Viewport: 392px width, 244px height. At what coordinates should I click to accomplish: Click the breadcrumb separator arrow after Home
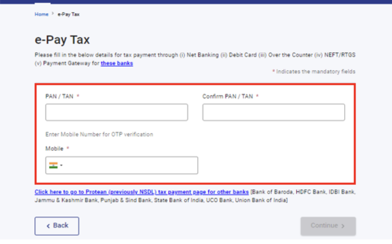point(53,14)
